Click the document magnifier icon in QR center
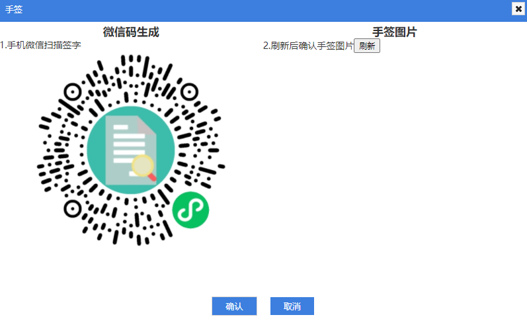This screenshot has width=527, height=317. 131,150
